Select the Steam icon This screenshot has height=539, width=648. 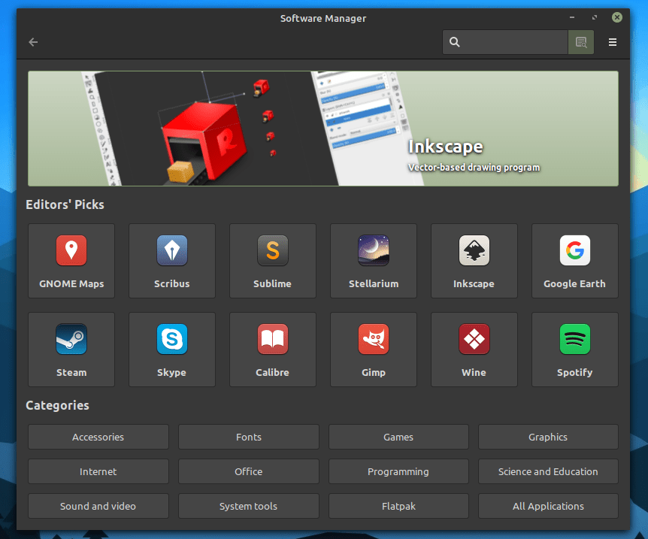point(71,350)
